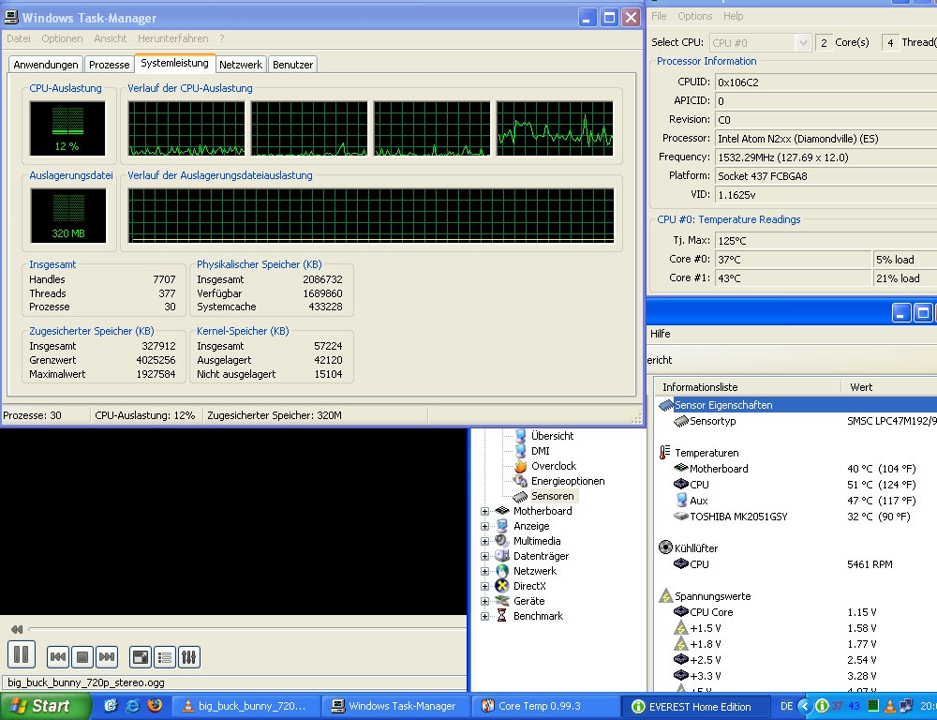
Task: Expand the DirectX node in EVEREST tree
Action: [485, 586]
